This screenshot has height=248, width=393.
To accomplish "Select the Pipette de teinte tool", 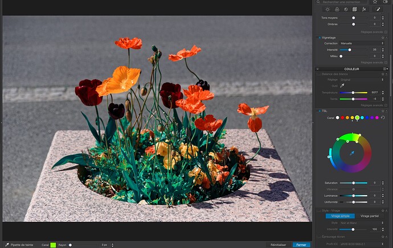I will pyautogui.click(x=19, y=245).
